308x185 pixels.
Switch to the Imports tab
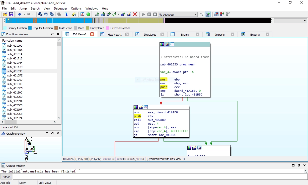(220, 35)
